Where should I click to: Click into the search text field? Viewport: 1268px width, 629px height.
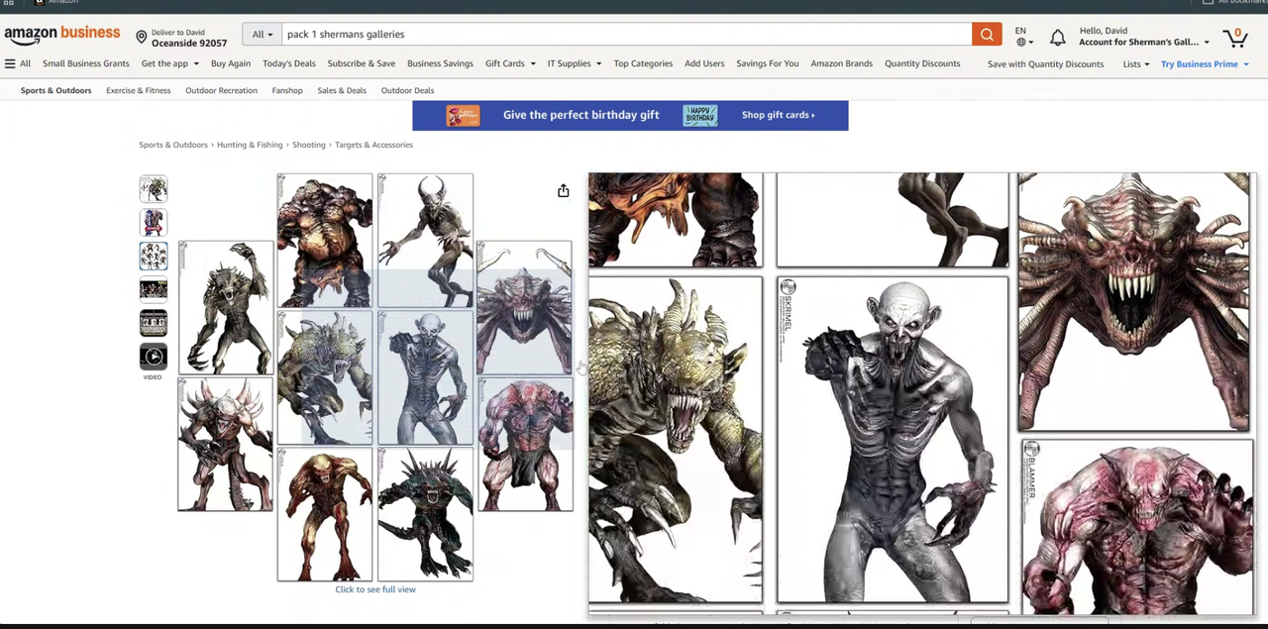(x=624, y=35)
